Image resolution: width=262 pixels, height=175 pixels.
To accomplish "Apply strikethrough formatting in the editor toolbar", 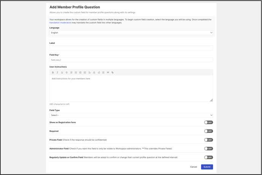I will [67, 72].
